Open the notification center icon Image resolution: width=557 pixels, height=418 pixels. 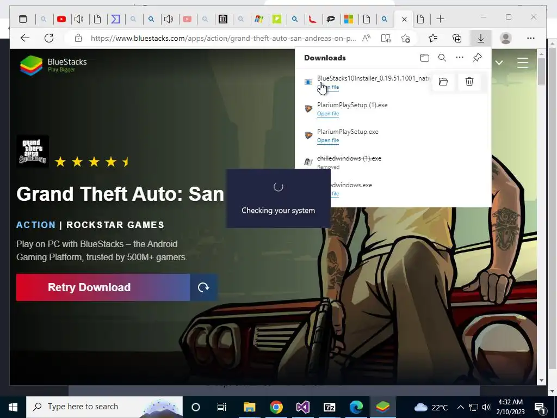(x=540, y=407)
